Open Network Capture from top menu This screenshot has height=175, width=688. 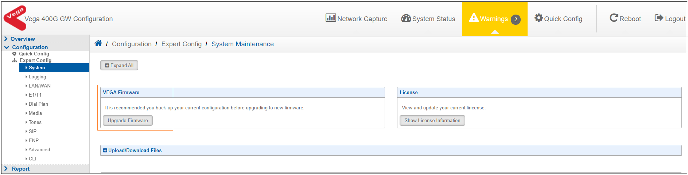(357, 19)
